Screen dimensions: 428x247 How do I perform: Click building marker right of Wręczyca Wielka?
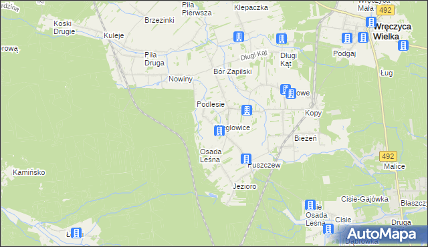[x=403, y=45]
